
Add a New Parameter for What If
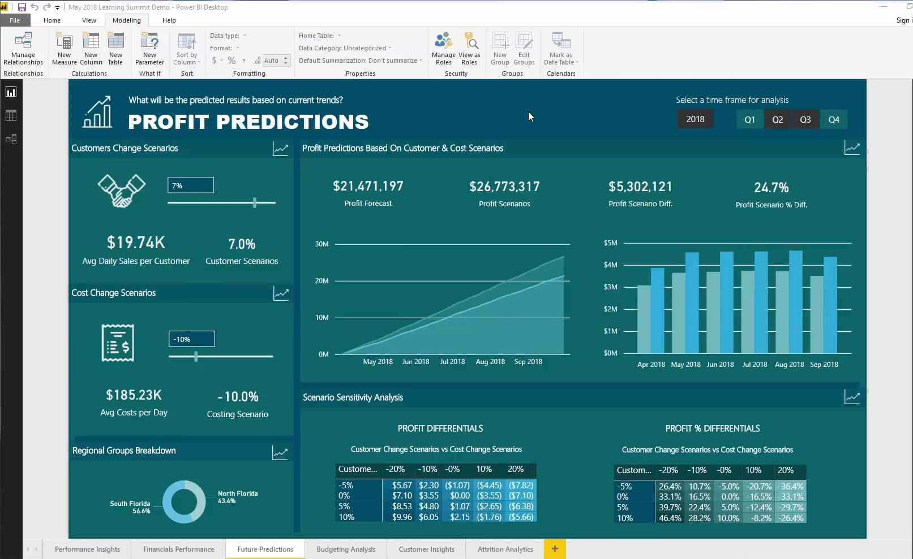pos(149,49)
